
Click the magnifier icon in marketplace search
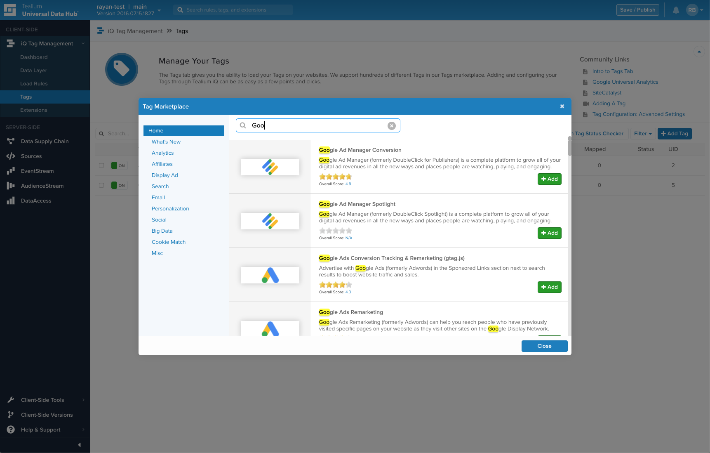click(x=243, y=125)
